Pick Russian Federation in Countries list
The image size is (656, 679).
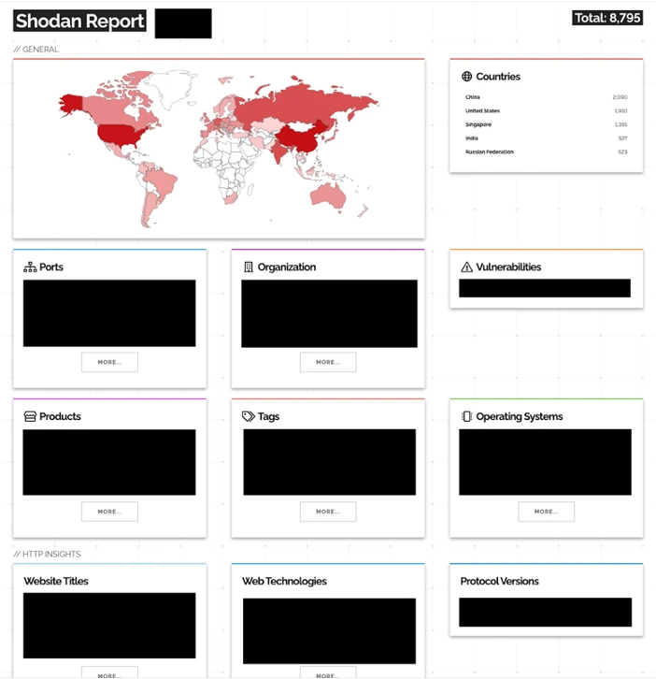[490, 152]
